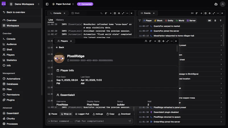Click the app logo in top-left
Image resolution: width=228 pixels, height=128 pixels.
pos(4,4)
